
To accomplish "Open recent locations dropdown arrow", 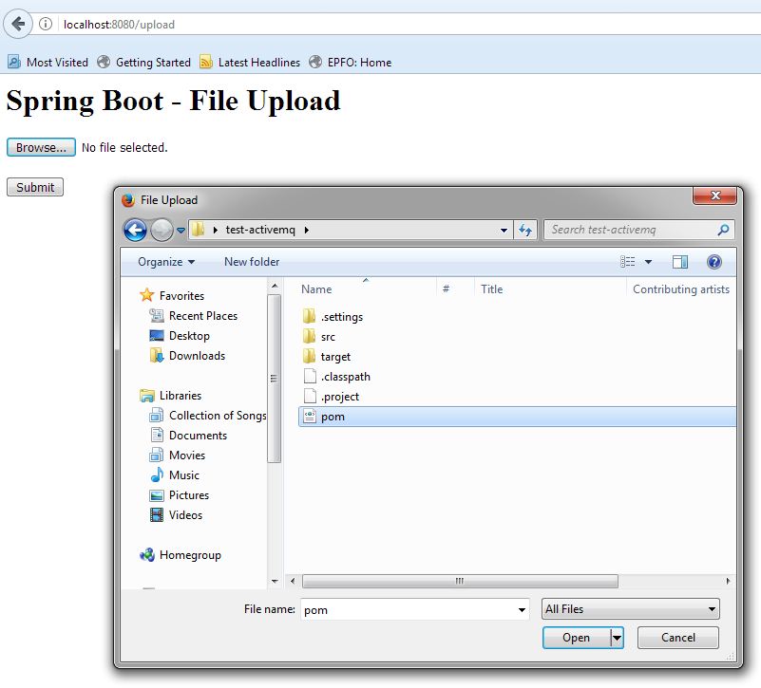I will click(x=181, y=231).
